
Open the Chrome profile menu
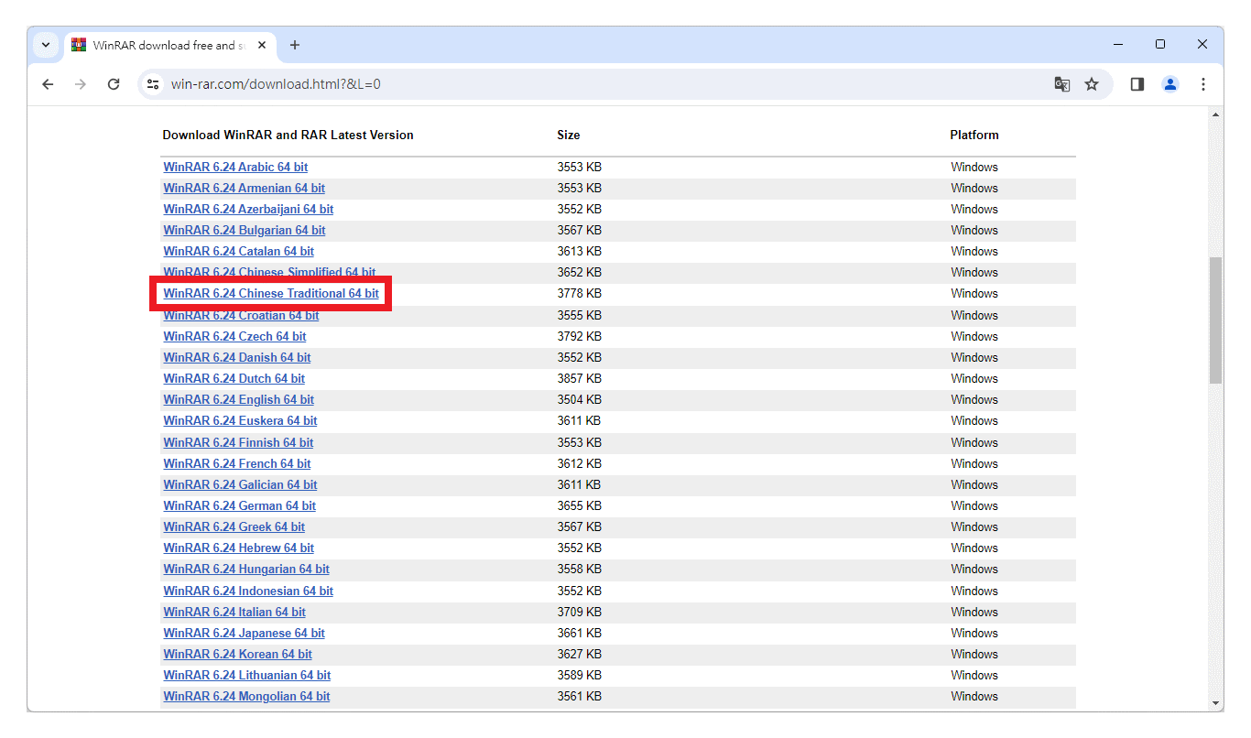(1170, 84)
